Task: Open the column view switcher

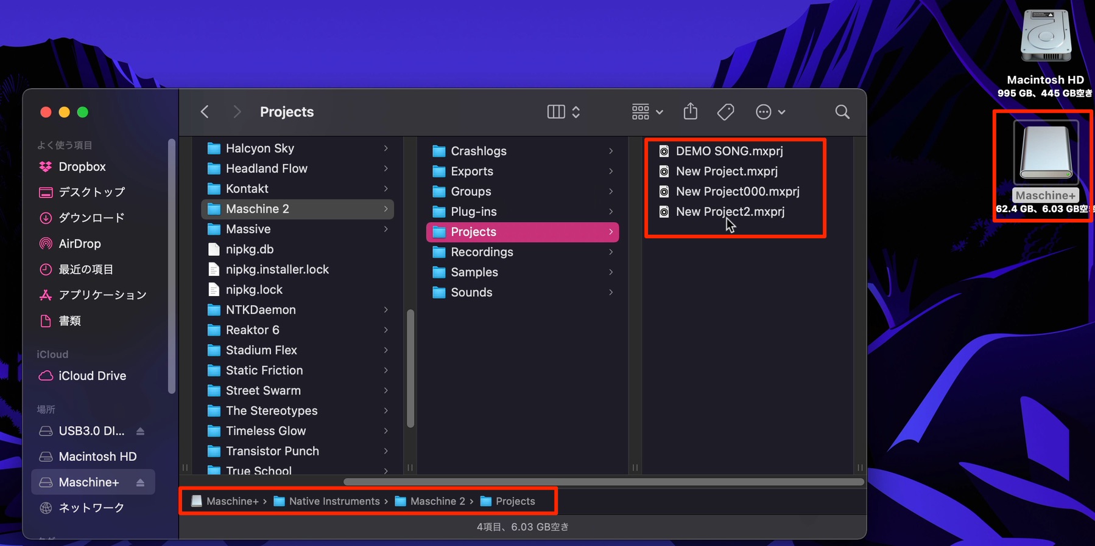Action: [563, 112]
